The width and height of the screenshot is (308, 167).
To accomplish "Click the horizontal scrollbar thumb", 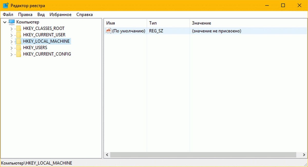I will pyautogui.click(x=203, y=155).
